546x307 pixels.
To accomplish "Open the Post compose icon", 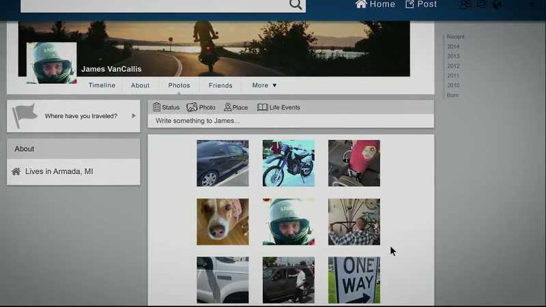I will (409, 4).
